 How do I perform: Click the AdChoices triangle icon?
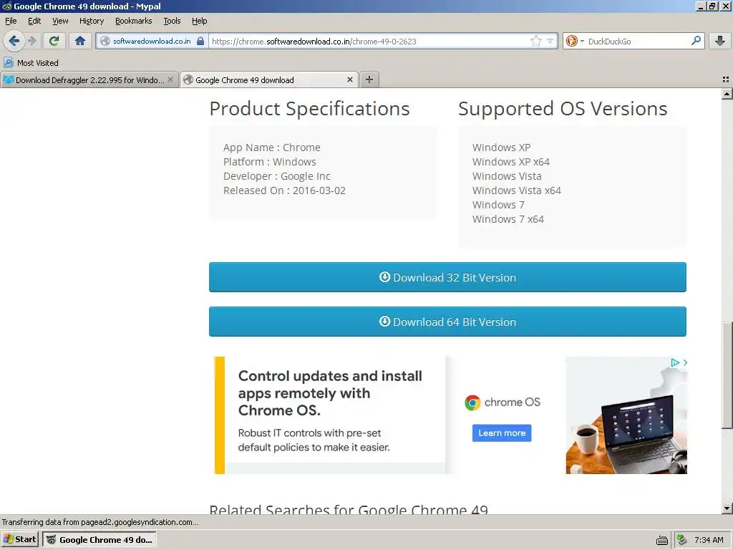pyautogui.click(x=674, y=362)
